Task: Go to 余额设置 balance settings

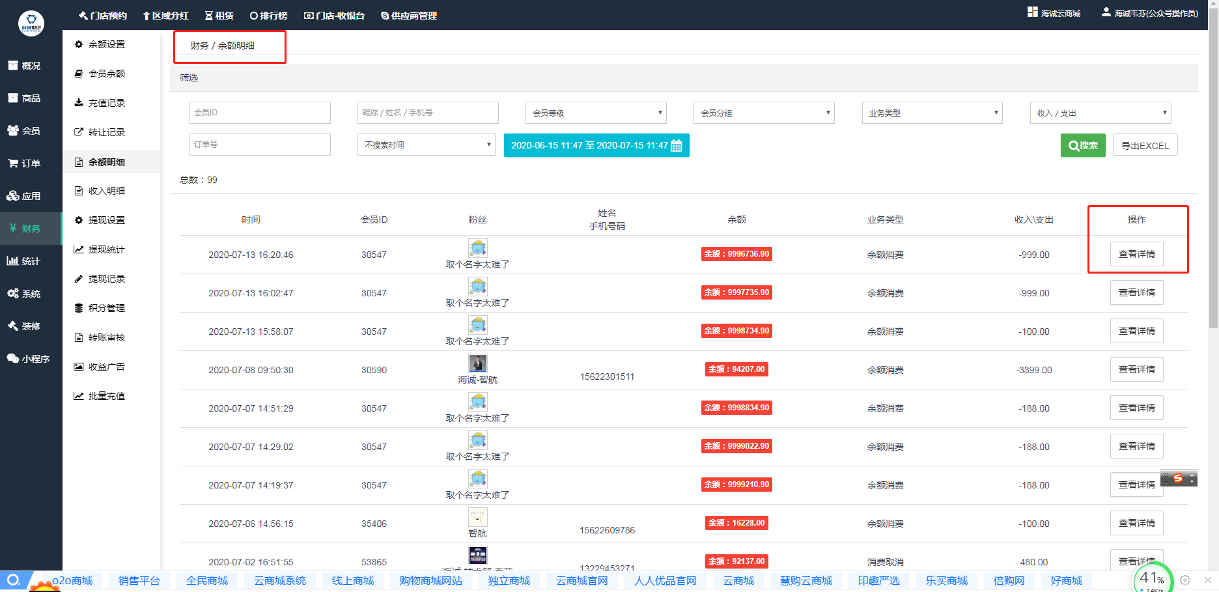Action: [x=100, y=44]
